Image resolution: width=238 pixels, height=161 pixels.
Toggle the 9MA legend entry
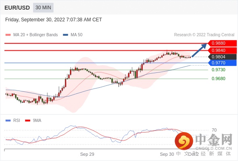[33, 121]
